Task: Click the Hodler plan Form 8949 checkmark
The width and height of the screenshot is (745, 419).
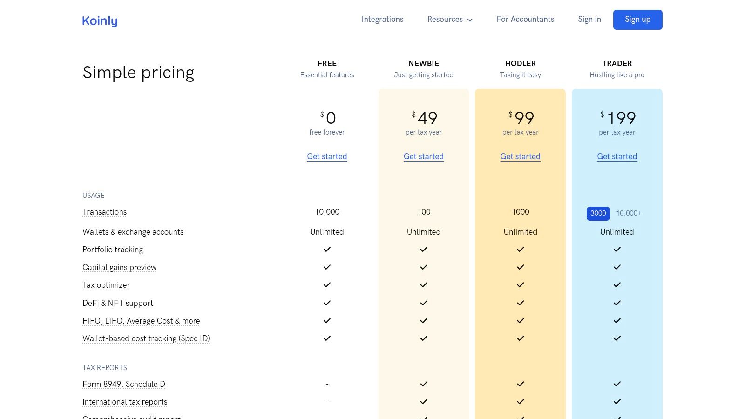Action: tap(521, 384)
